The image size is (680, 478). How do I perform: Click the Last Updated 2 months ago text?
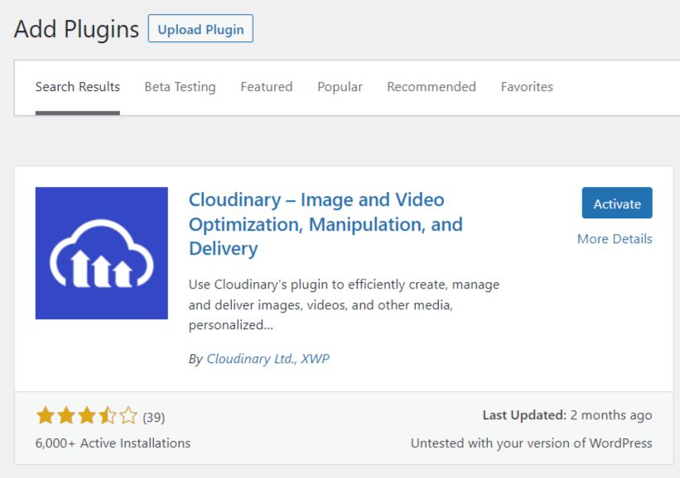pyautogui.click(x=567, y=415)
